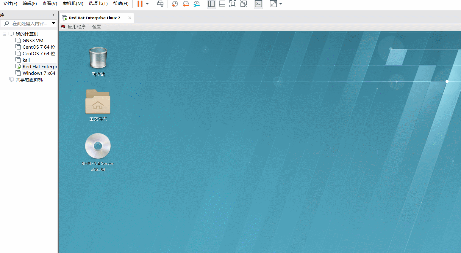
Task: Open the stretch display dropdown arrow
Action: [x=281, y=4]
